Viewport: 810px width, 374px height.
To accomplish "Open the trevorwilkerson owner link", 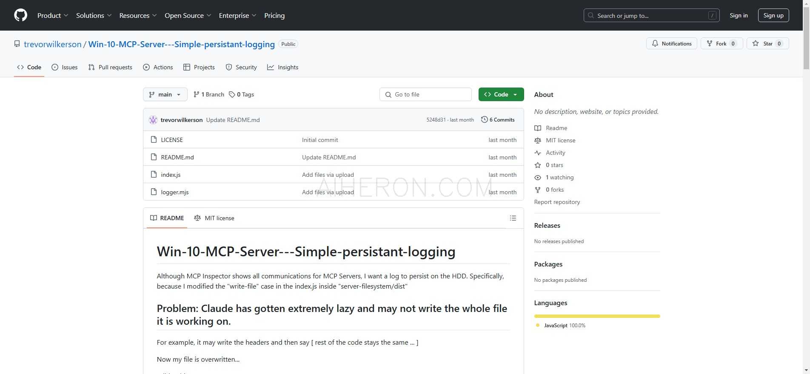I will click(x=53, y=44).
